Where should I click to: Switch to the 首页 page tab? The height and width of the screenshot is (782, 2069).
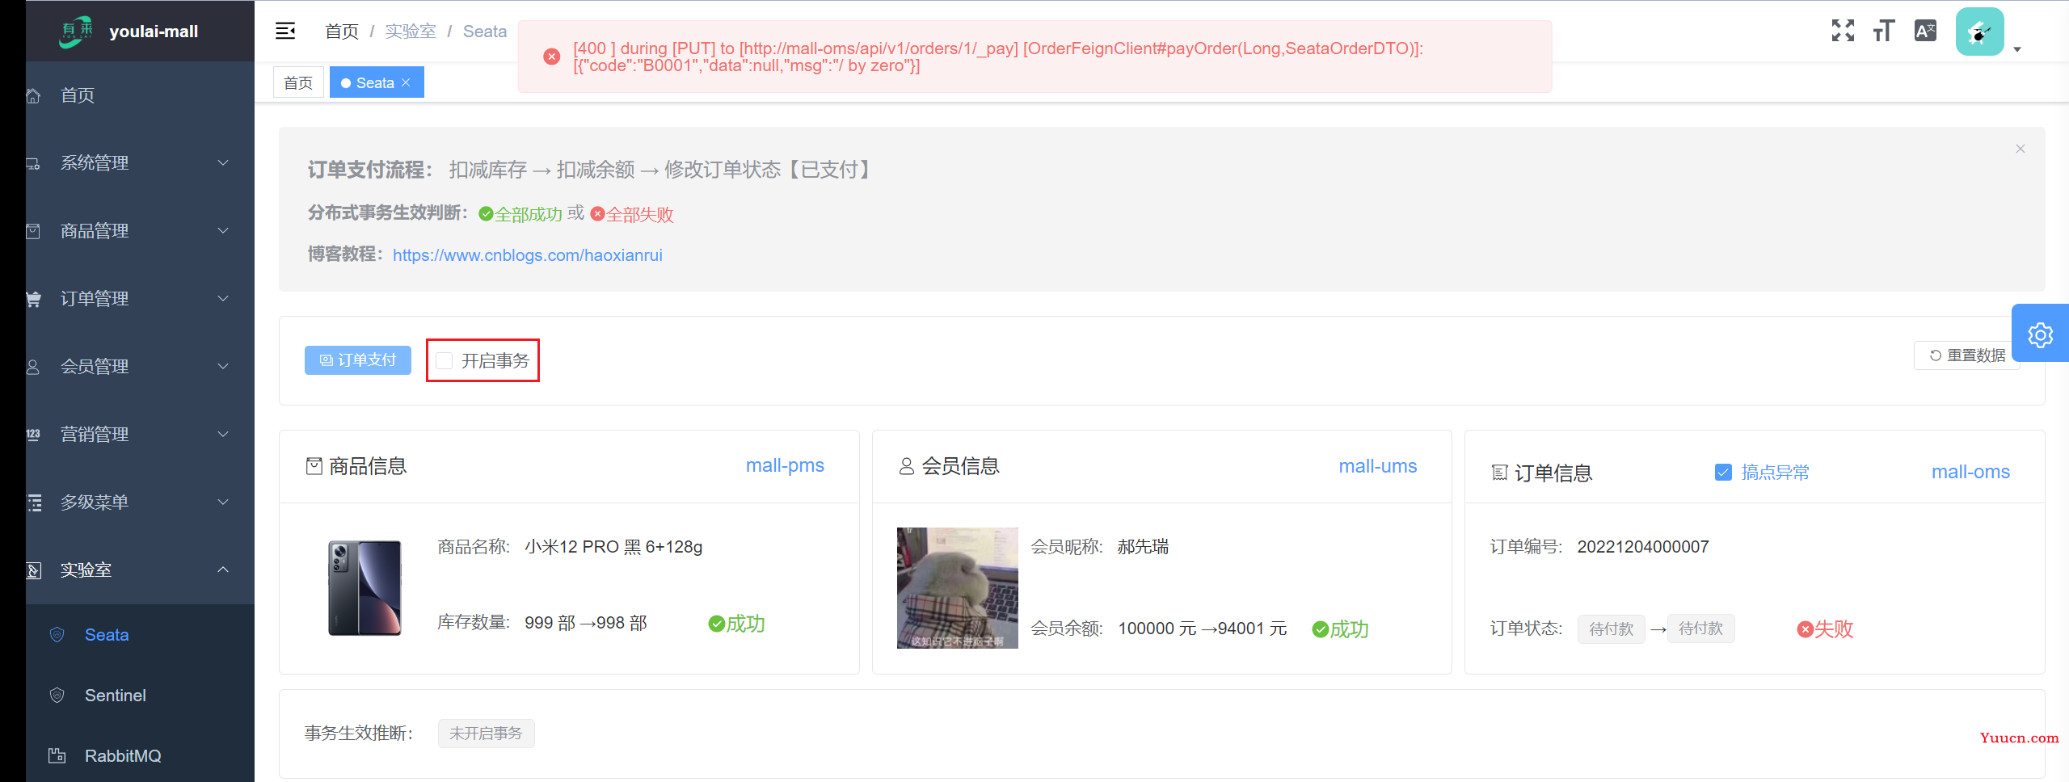(298, 82)
